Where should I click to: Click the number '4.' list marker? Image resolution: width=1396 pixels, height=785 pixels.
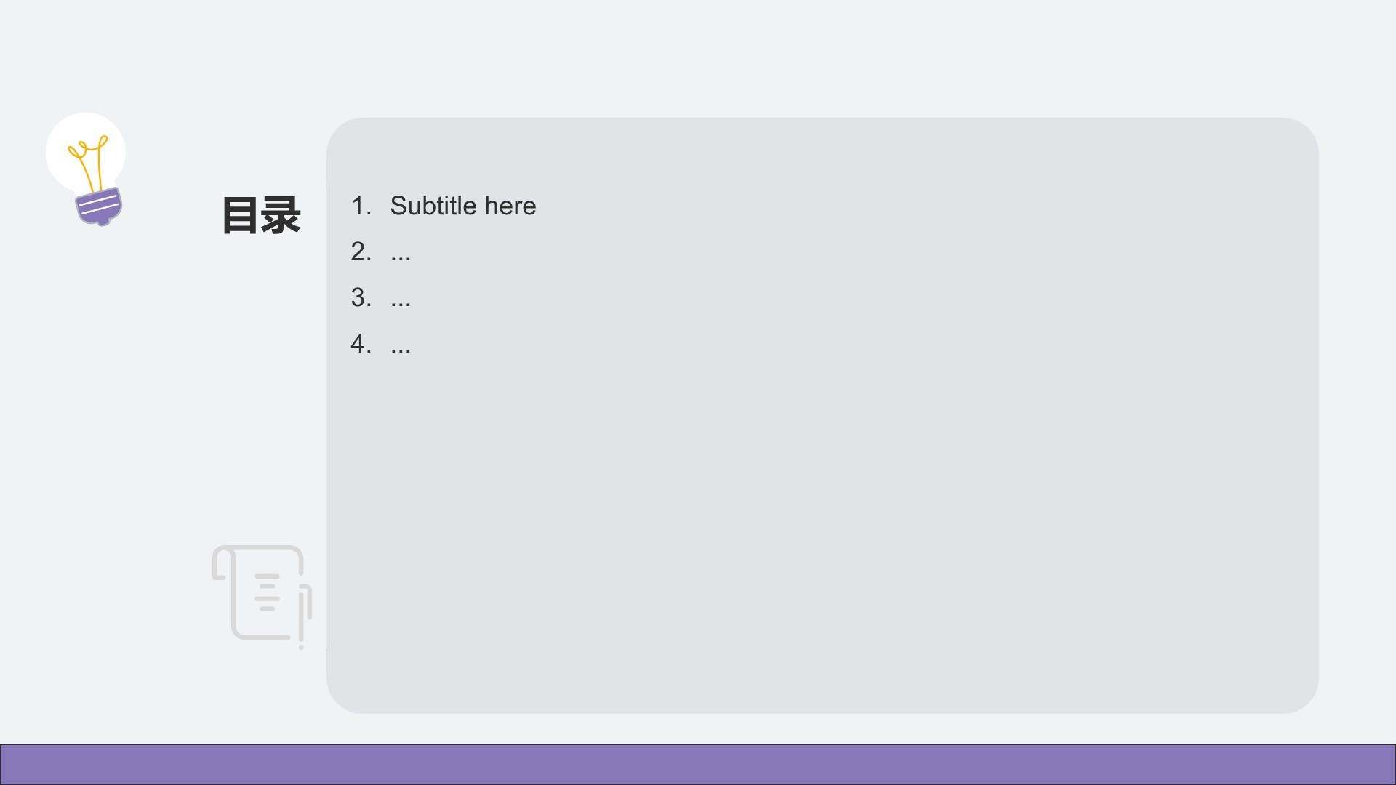pyautogui.click(x=361, y=343)
